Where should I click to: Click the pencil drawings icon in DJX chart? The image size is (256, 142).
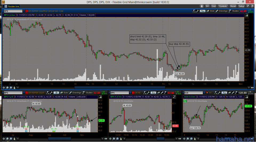tap(233, 93)
